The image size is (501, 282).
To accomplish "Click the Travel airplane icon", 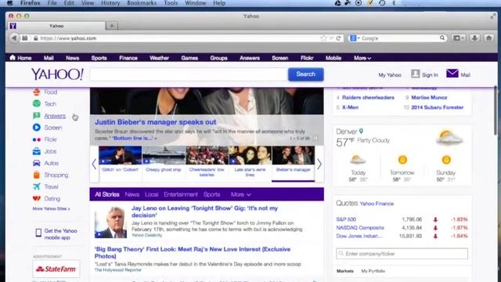I will pos(37,186).
